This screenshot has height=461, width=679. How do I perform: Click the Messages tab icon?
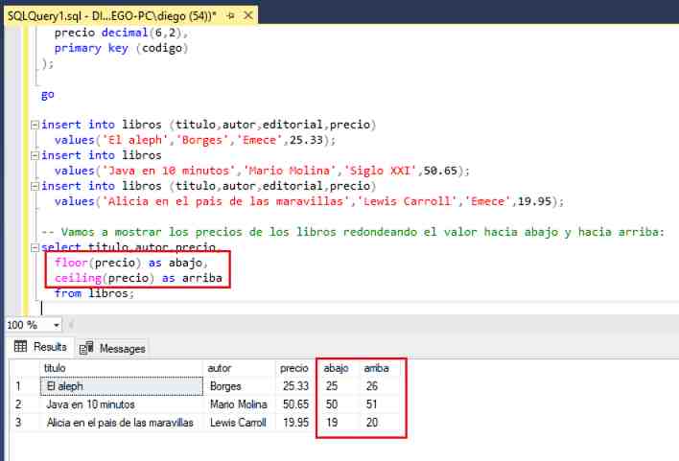[x=86, y=348]
